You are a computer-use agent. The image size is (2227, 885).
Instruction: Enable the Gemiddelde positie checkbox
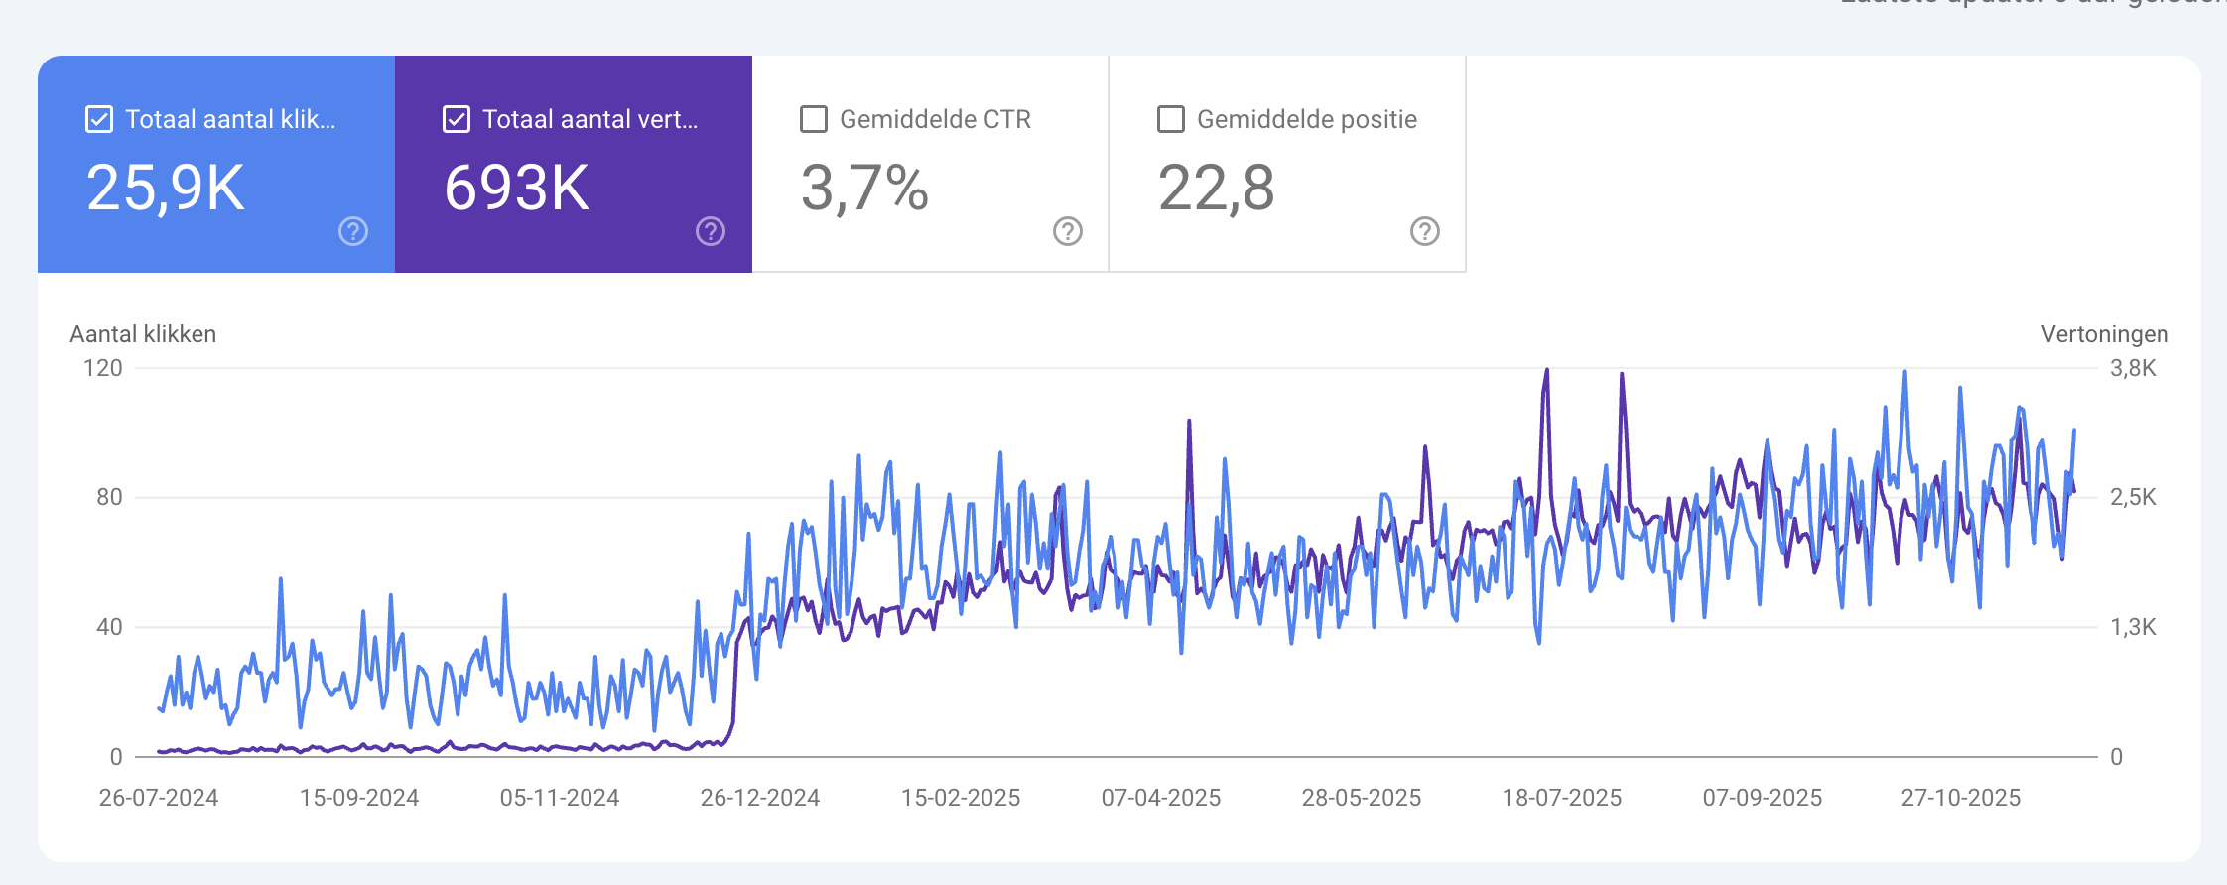tap(1171, 119)
